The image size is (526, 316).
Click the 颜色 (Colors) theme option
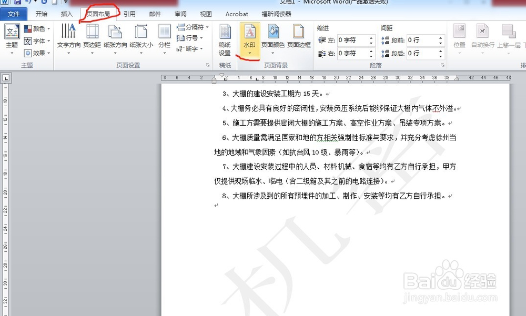click(x=32, y=29)
